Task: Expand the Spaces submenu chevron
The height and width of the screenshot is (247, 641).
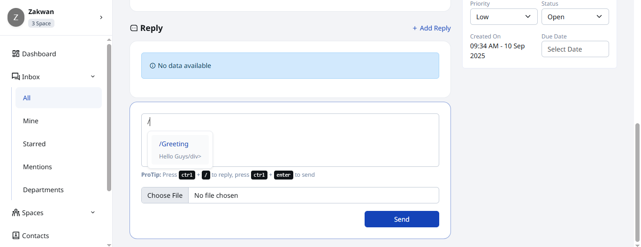Action: pyautogui.click(x=93, y=213)
